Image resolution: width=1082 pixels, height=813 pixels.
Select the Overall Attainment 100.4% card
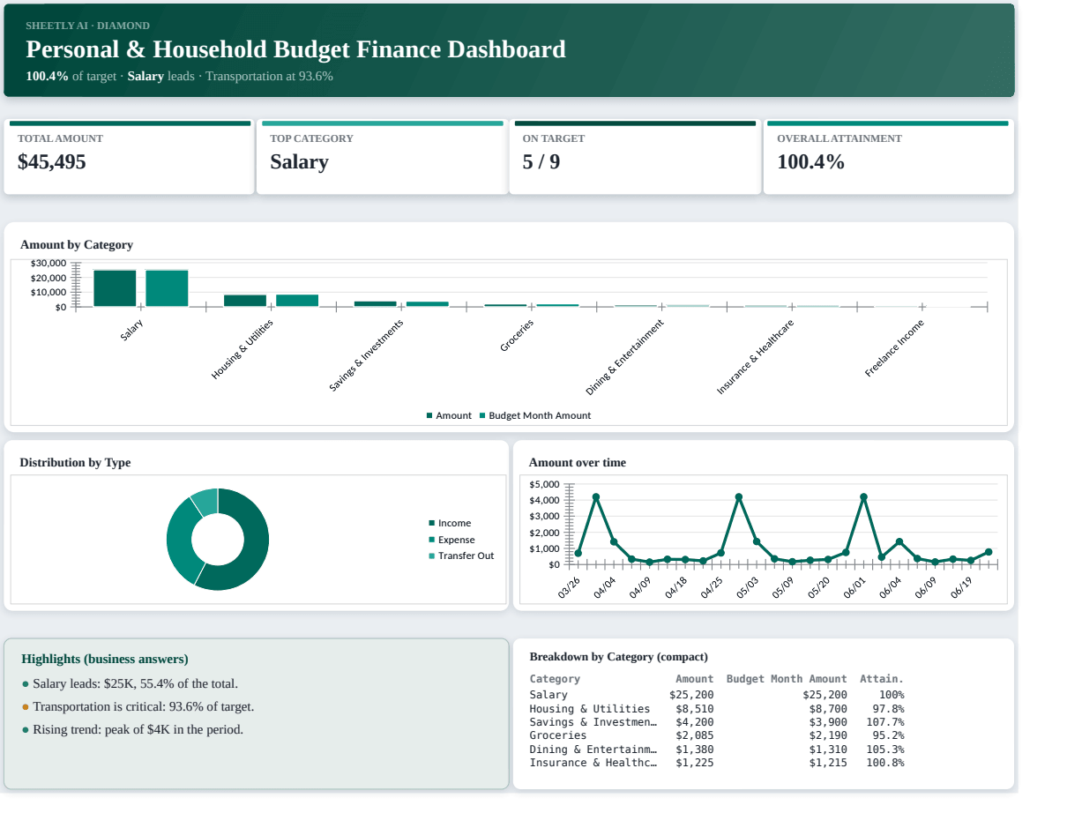click(x=888, y=157)
